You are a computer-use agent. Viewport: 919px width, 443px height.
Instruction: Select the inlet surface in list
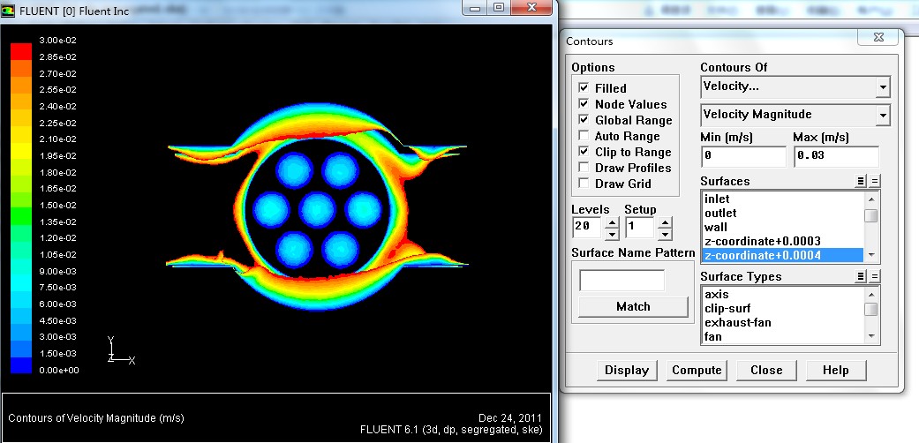(717, 199)
